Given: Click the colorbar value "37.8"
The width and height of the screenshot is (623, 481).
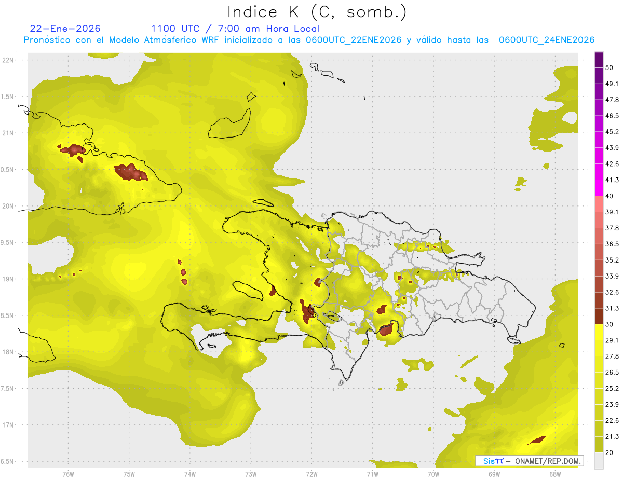Looking at the screenshot, I should 612,228.
